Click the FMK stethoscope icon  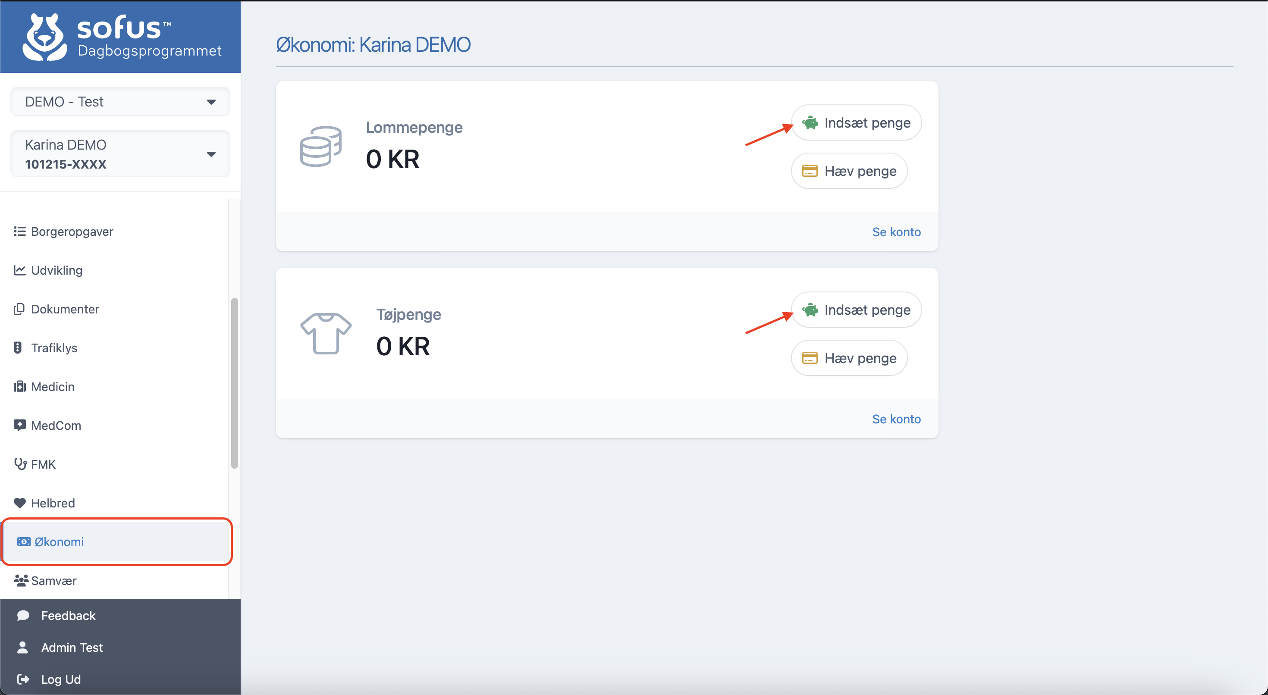(x=20, y=463)
